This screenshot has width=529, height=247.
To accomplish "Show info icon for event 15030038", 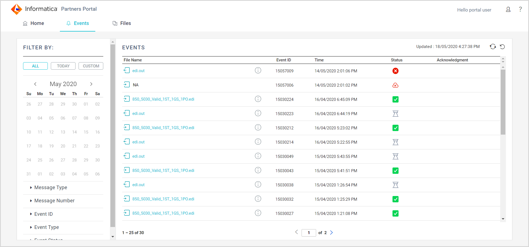I will coord(258,184).
